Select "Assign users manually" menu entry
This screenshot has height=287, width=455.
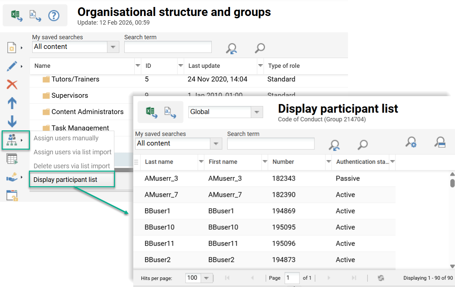point(66,138)
